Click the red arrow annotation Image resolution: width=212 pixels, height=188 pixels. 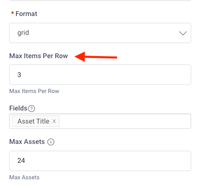pyautogui.click(x=96, y=57)
